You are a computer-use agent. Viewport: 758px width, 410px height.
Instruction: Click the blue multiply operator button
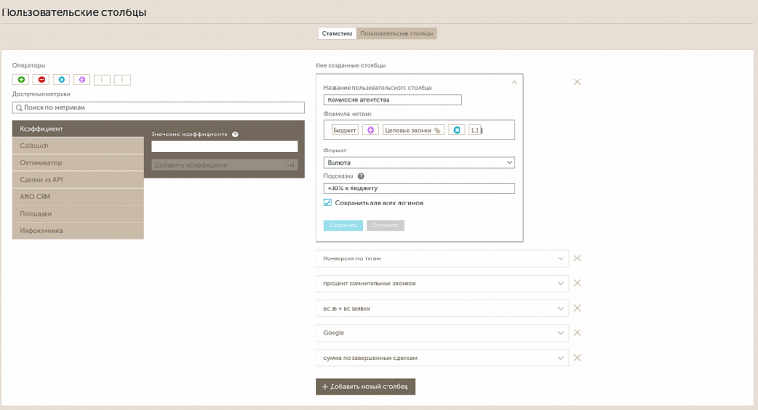(62, 80)
